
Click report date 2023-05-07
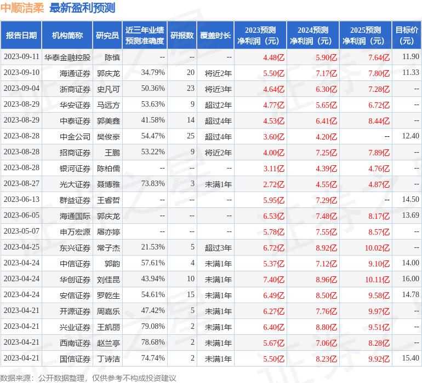(x=21, y=231)
